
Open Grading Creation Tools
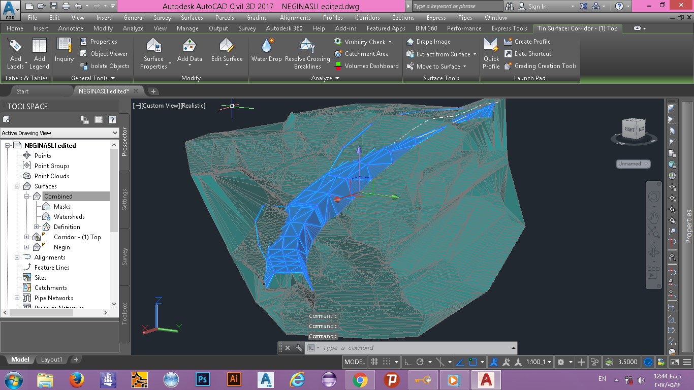pyautogui.click(x=540, y=66)
